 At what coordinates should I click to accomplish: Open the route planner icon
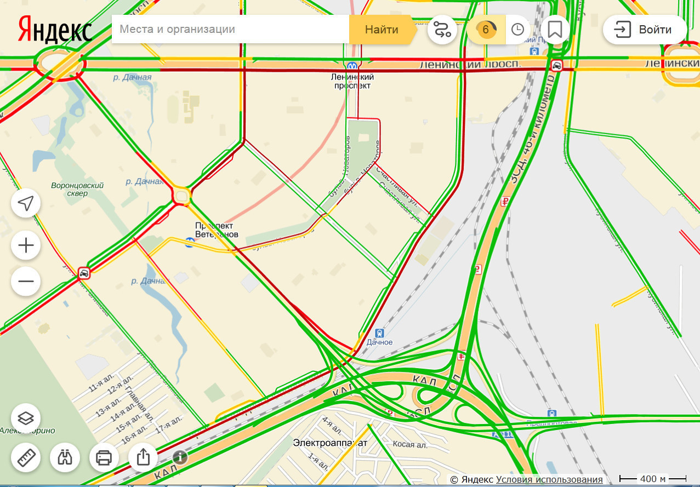pos(442,30)
